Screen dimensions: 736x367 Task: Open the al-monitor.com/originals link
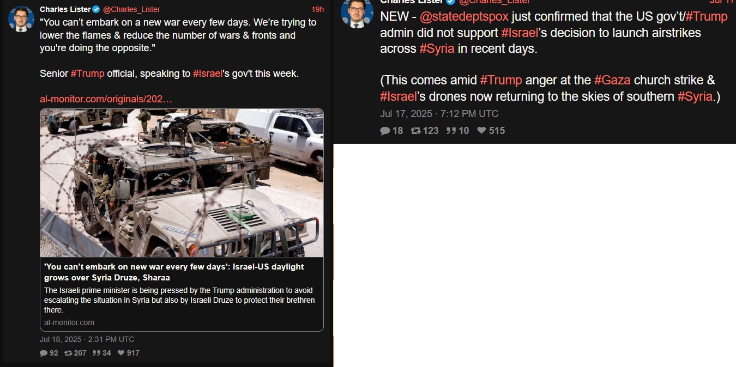[106, 99]
